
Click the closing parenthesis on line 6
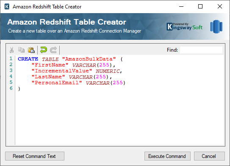click(19, 89)
